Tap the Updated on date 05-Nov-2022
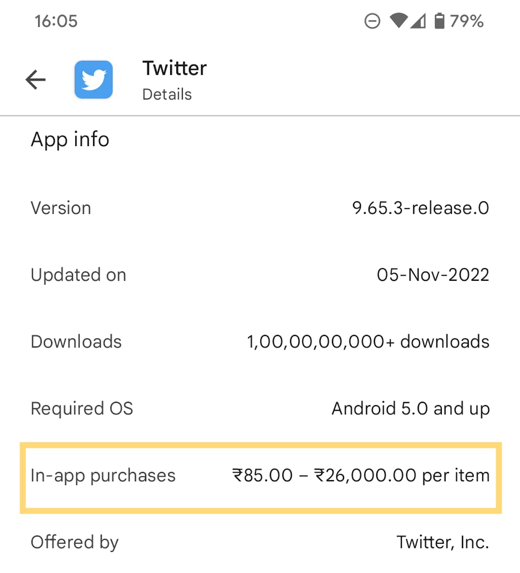Image resolution: width=520 pixels, height=573 pixels. point(433,275)
